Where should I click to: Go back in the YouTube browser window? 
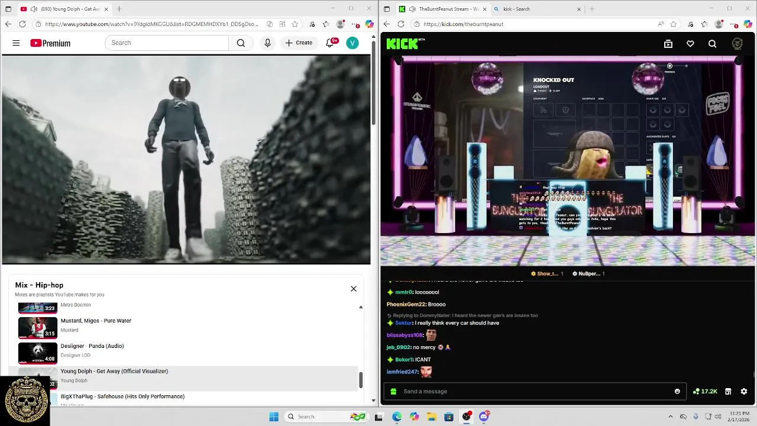[8, 24]
